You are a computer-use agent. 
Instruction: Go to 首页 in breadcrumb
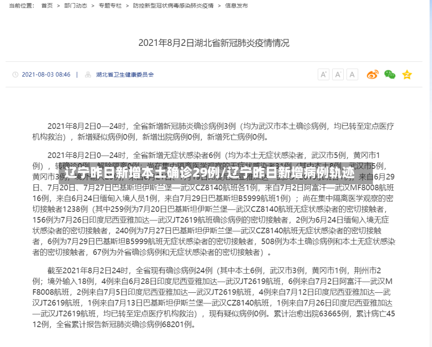(x=47, y=5)
